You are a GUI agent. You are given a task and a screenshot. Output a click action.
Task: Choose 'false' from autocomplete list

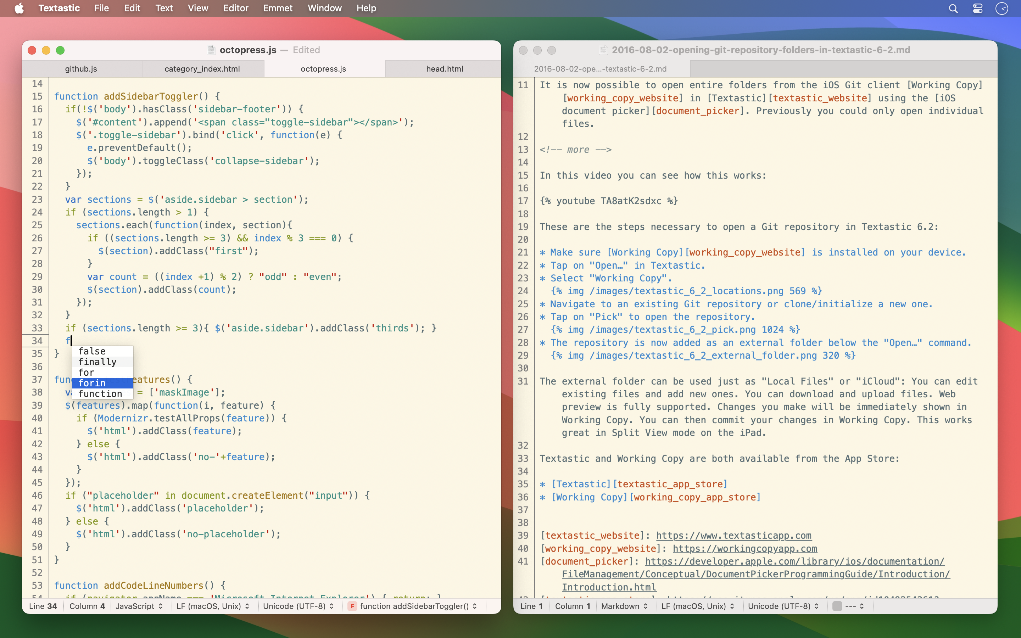pyautogui.click(x=102, y=351)
